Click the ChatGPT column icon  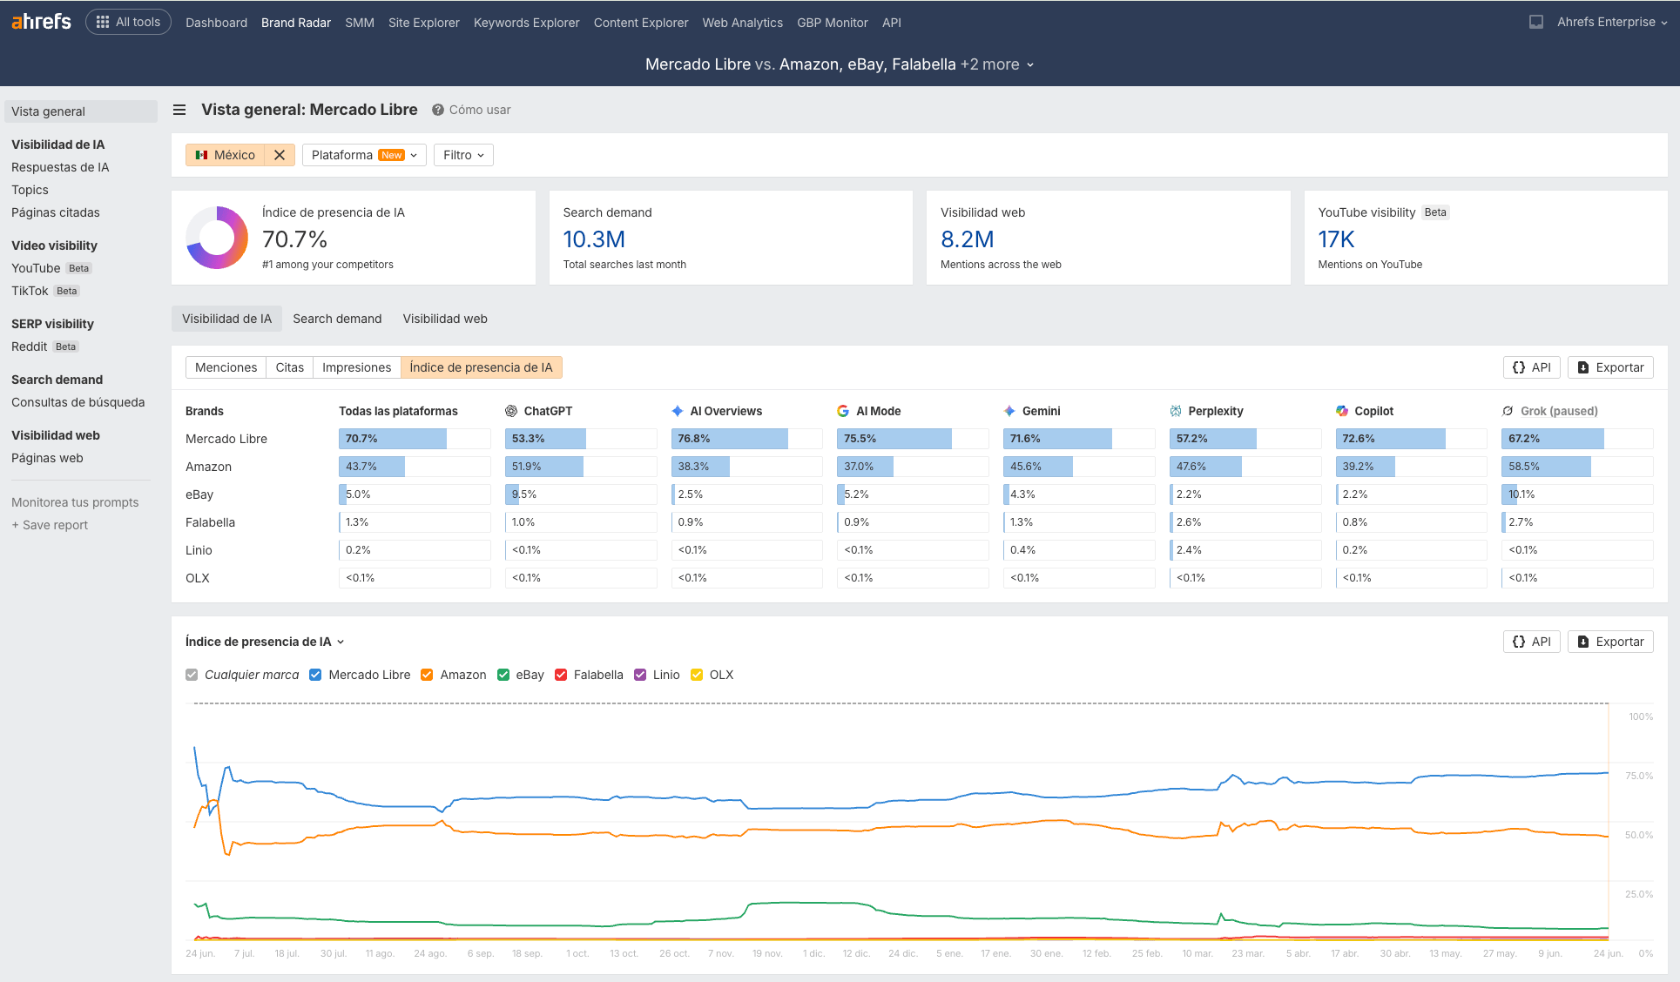click(x=511, y=411)
